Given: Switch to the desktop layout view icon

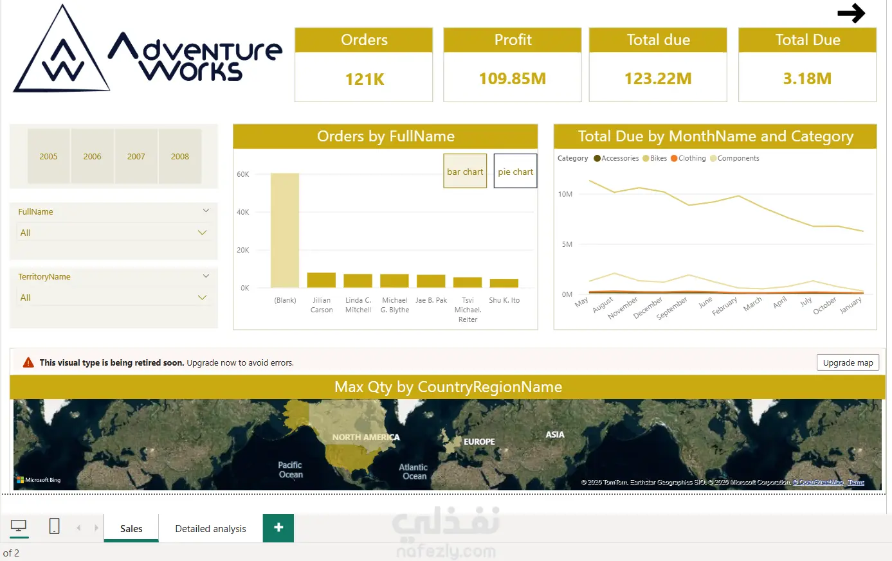Looking at the screenshot, I should click(x=19, y=527).
